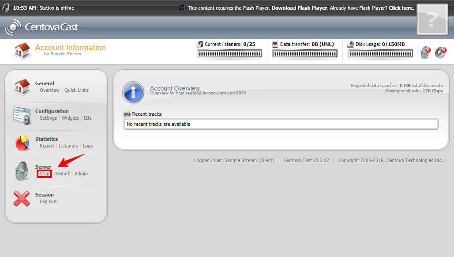Screen dimensions: 454x257
Task: Click the Centova Cast logo
Action: (x=41, y=27)
